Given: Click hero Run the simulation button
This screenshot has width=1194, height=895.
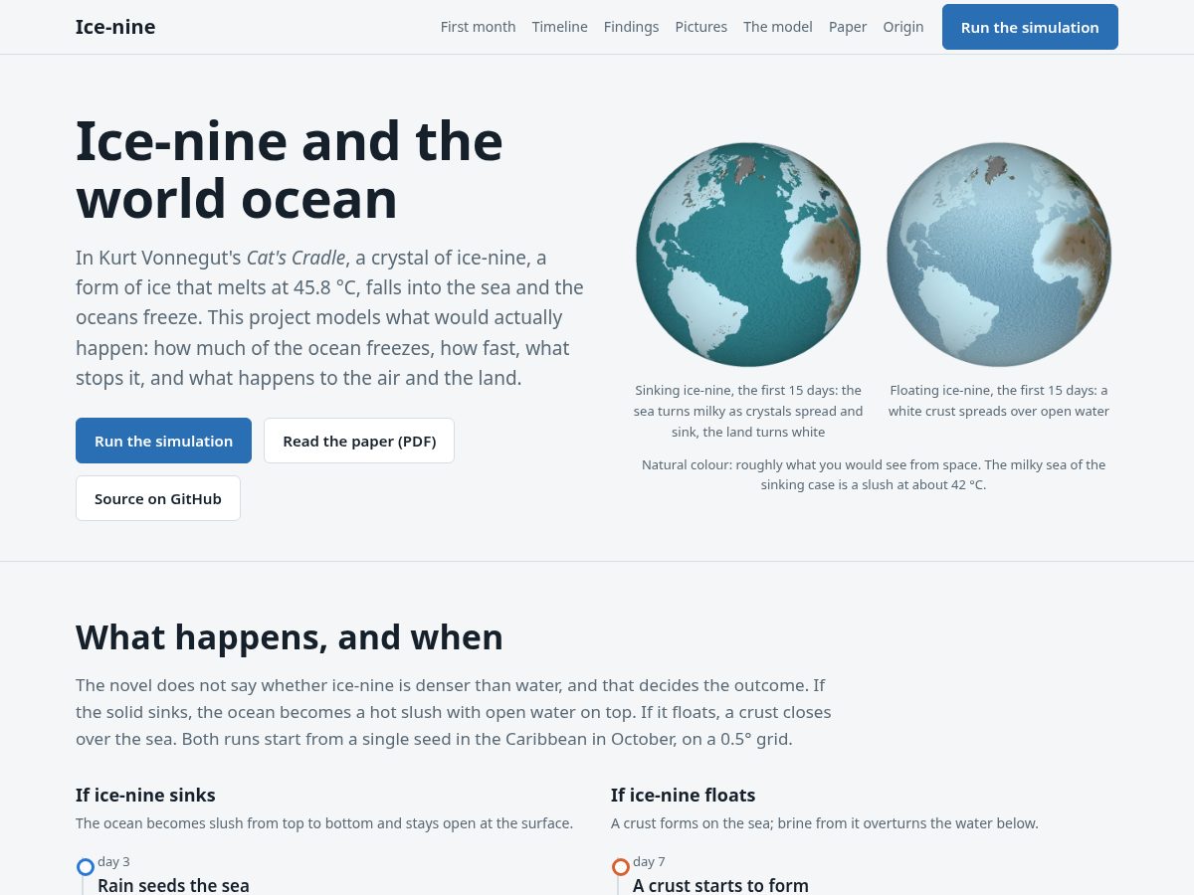Looking at the screenshot, I should coord(163,441).
